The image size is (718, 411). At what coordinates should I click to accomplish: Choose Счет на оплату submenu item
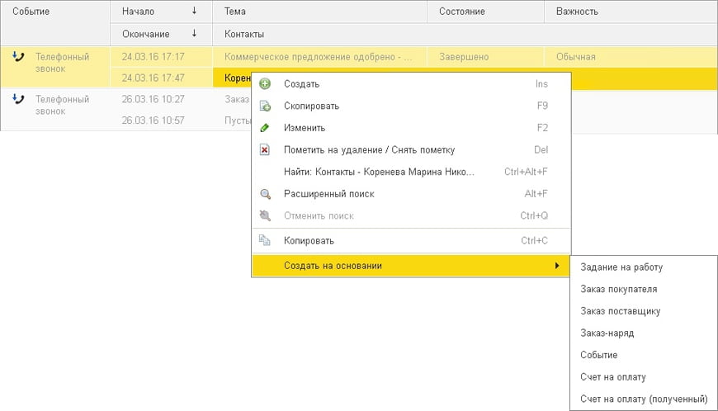click(644, 376)
